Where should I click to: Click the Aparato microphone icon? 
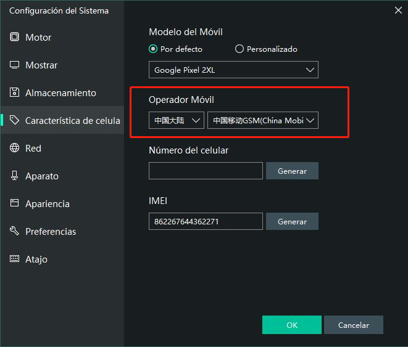pos(14,176)
